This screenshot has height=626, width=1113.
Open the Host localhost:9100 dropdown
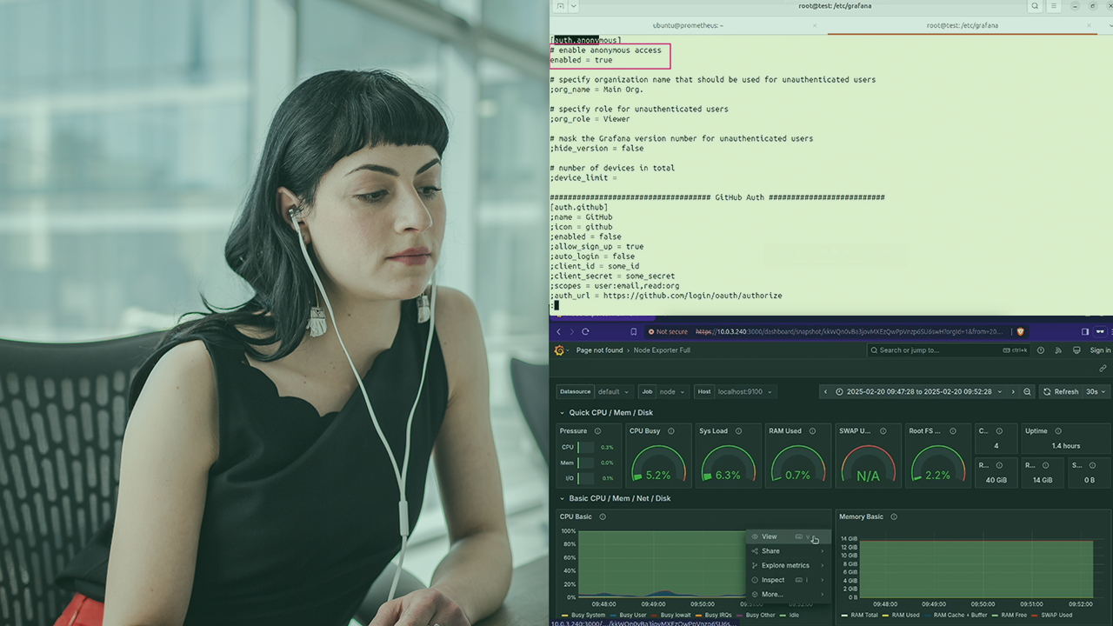coord(745,392)
